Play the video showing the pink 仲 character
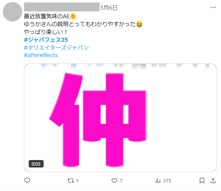This screenshot has height=191, width=221. [120, 118]
